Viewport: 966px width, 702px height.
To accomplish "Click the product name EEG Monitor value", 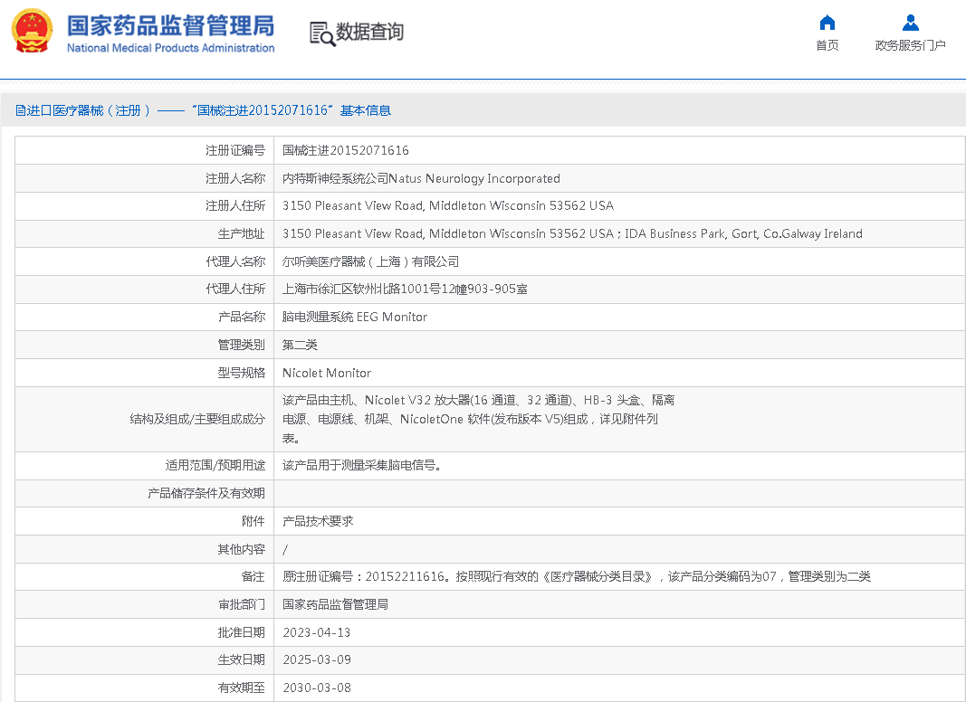I will pos(354,317).
